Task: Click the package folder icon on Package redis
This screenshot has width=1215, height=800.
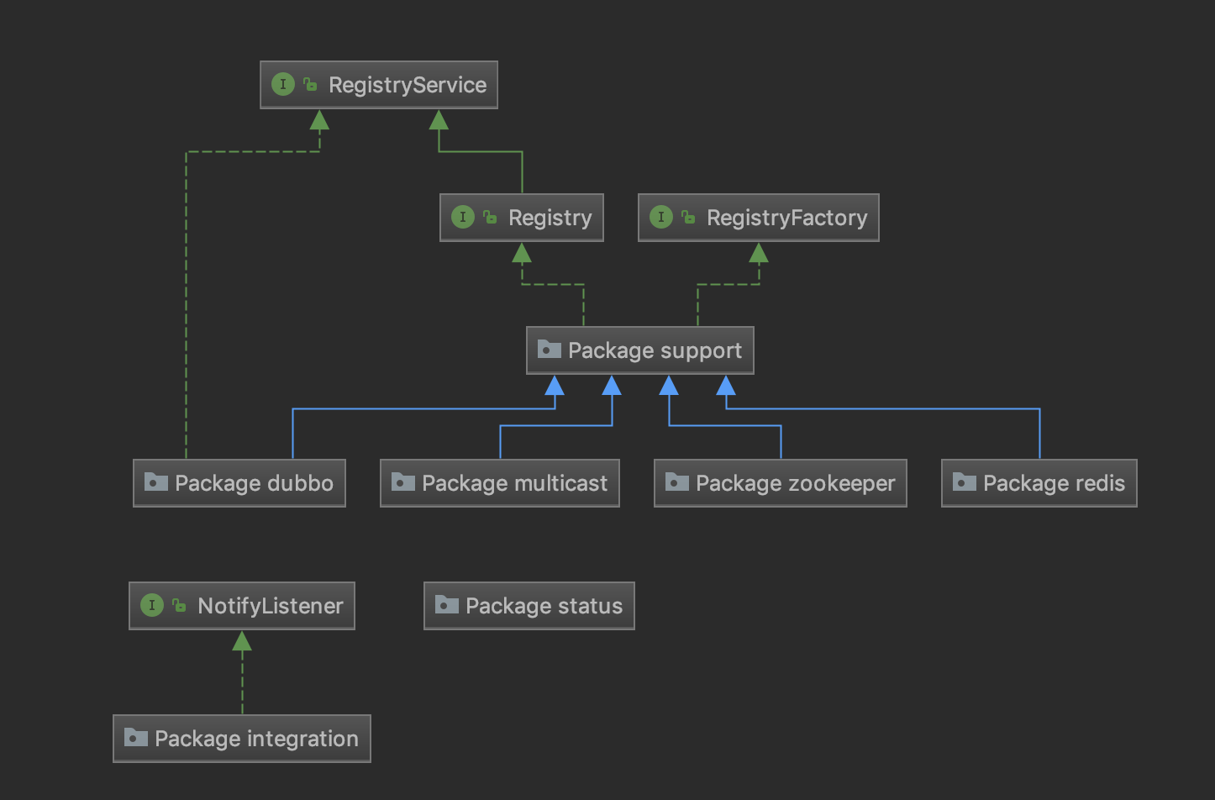Action: 965,482
